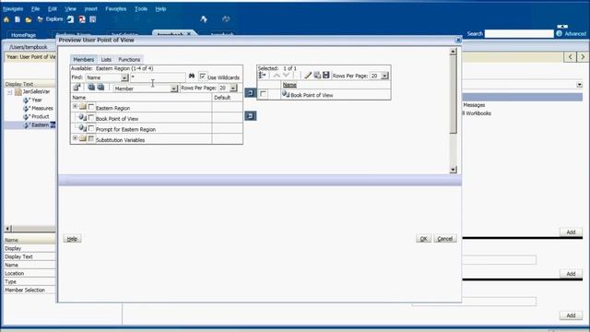
Task: Expand the Eastern Region node
Action: (x=75, y=107)
